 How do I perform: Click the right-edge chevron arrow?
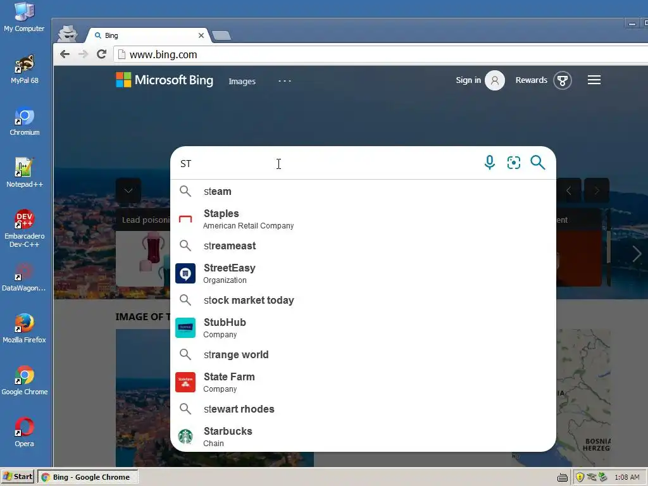[637, 254]
